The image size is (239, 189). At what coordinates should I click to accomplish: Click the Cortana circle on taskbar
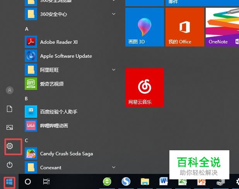pos(28,182)
